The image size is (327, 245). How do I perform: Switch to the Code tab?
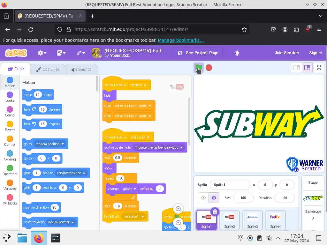click(16, 69)
